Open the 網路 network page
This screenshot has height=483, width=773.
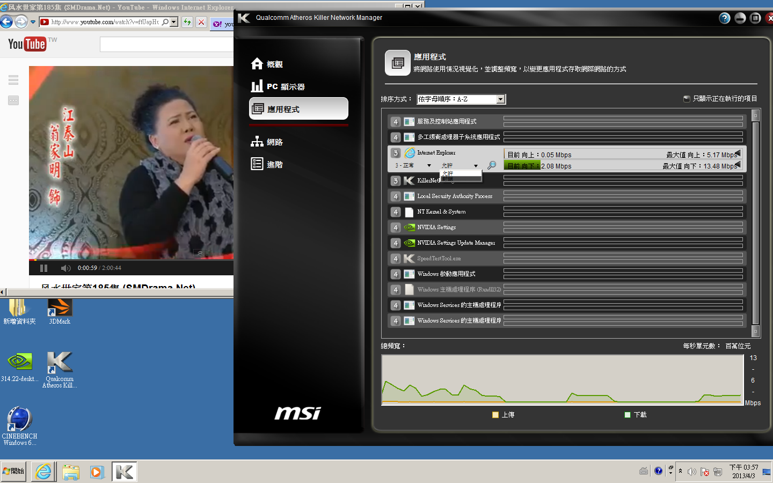pos(267,142)
